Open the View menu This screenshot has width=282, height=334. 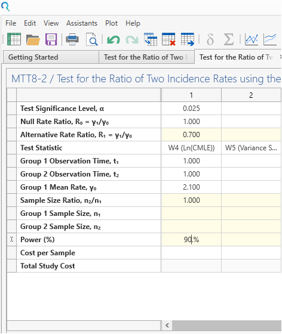tap(51, 23)
